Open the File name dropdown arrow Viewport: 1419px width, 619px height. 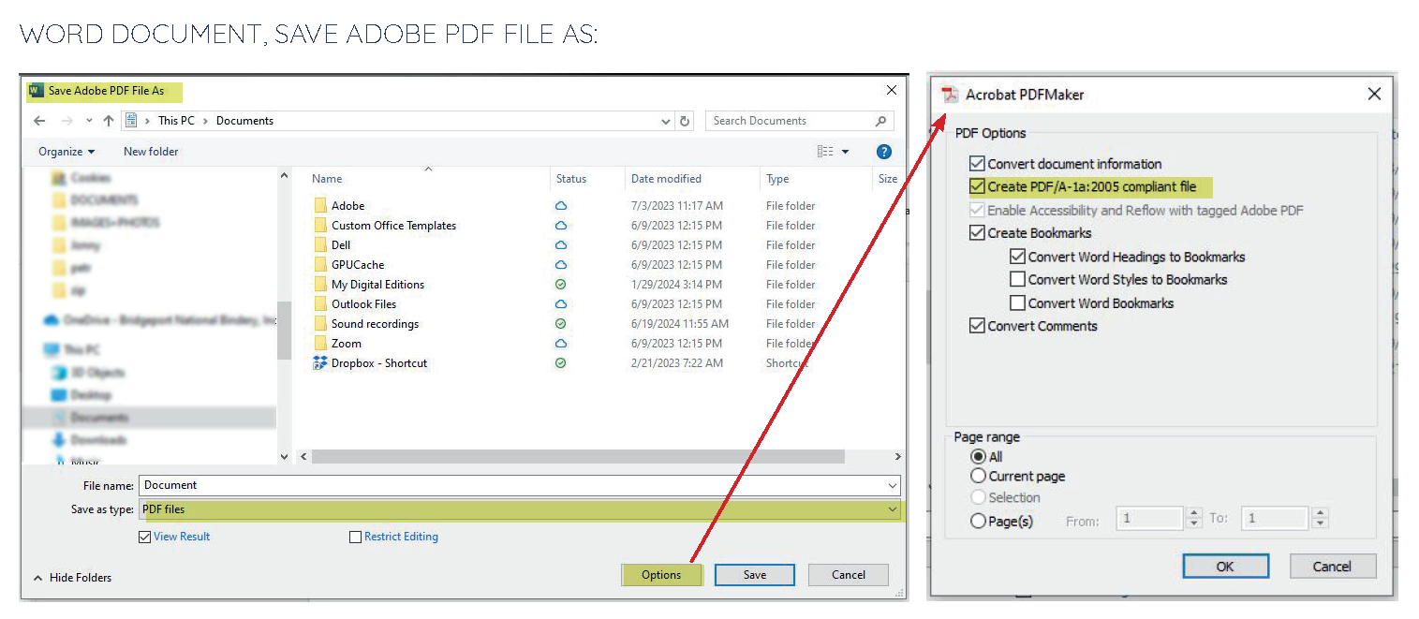click(893, 486)
